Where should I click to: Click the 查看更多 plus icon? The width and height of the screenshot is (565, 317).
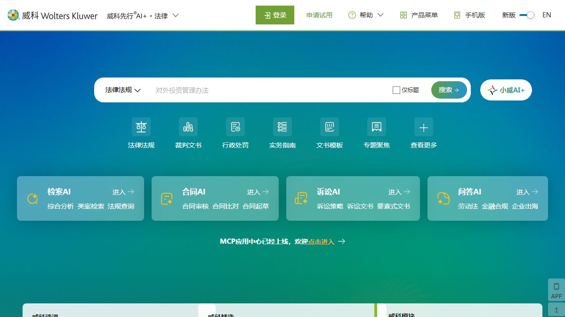click(424, 127)
